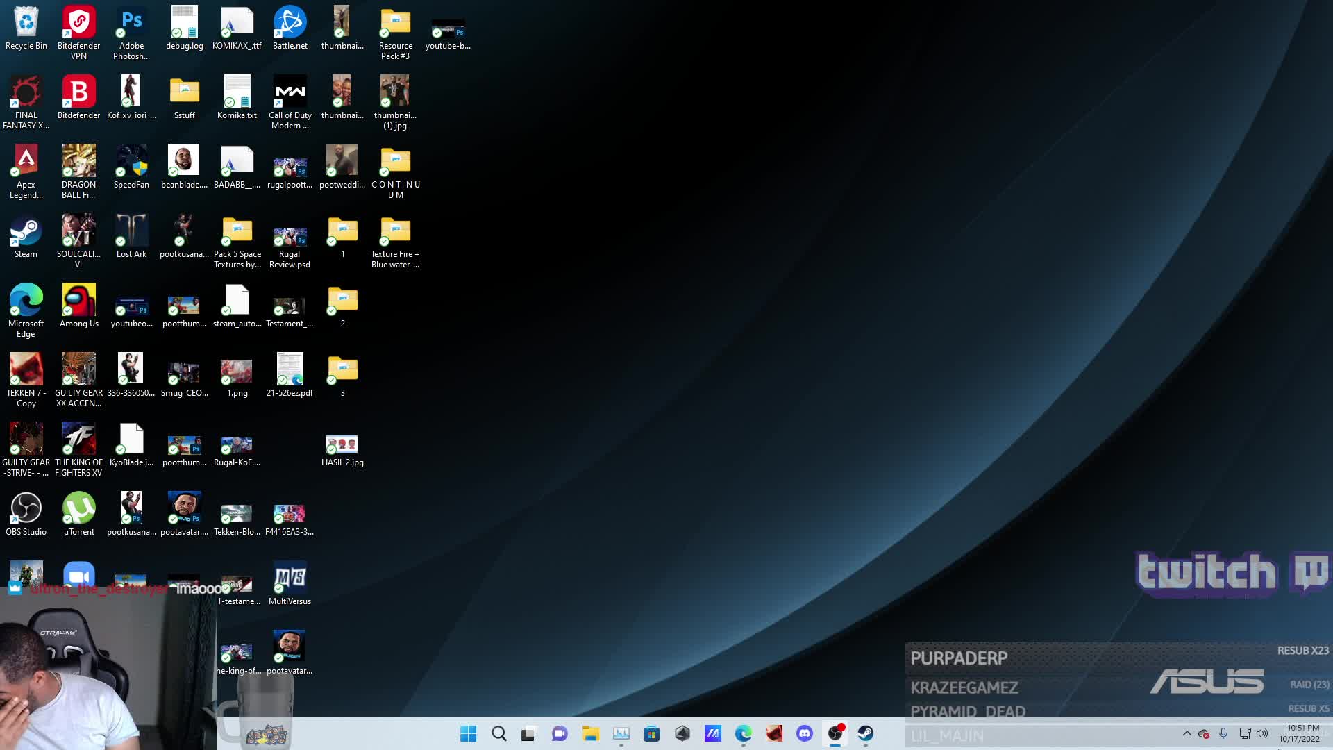Select the TEKKEN 7 - Copy icon
This screenshot has width=1333, height=750.
(26, 381)
